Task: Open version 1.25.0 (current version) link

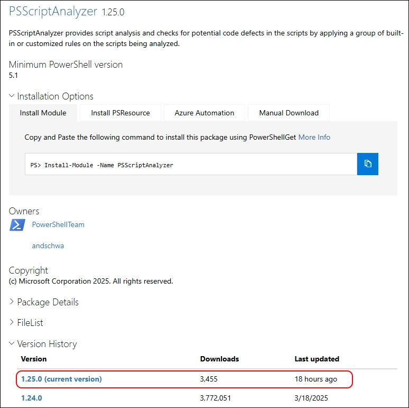Action: (x=61, y=379)
